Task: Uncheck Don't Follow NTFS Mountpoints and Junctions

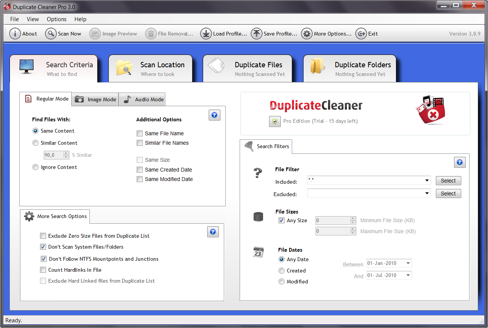Action: 44,259
